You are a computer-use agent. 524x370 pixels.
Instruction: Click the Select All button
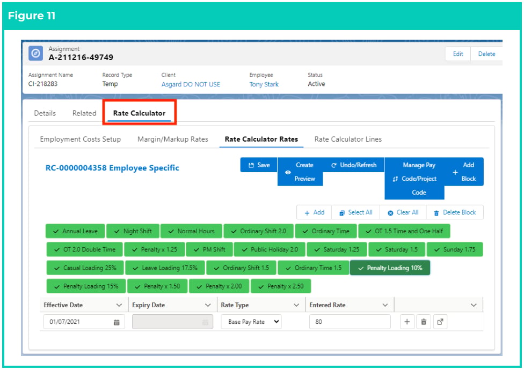pos(355,212)
